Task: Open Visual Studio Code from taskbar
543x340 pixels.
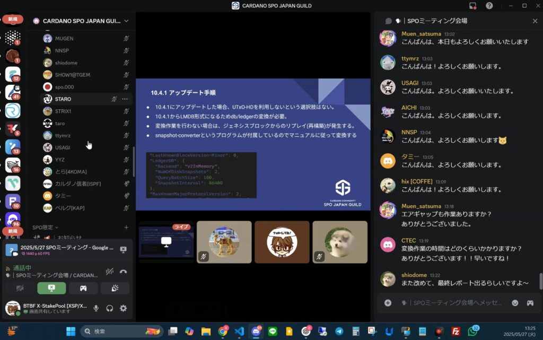Action: 239,332
